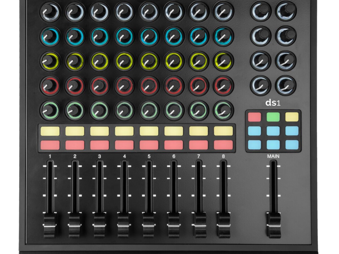Screen dimensions: 339x254
Task: Select channel 3 white-ring knob in top row
Action: [100, 12]
